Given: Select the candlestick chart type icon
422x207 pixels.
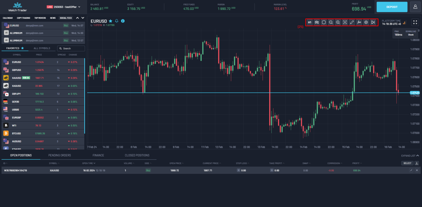Looking at the screenshot, I should click(316, 22).
